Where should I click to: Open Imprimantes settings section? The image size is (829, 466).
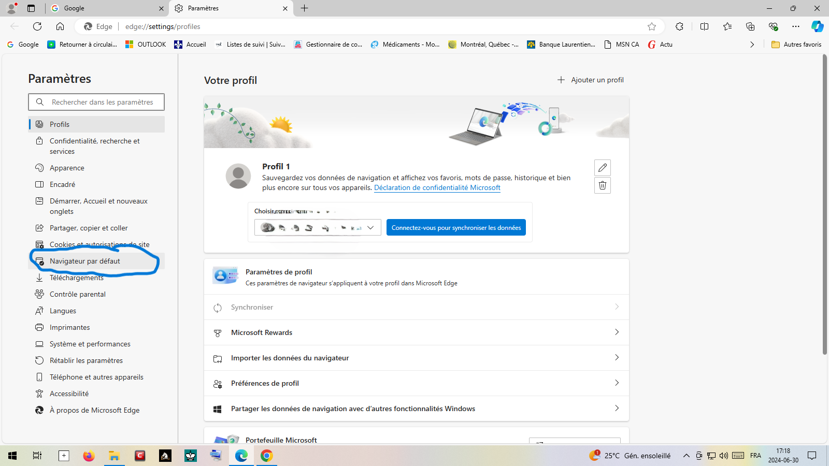click(96, 327)
